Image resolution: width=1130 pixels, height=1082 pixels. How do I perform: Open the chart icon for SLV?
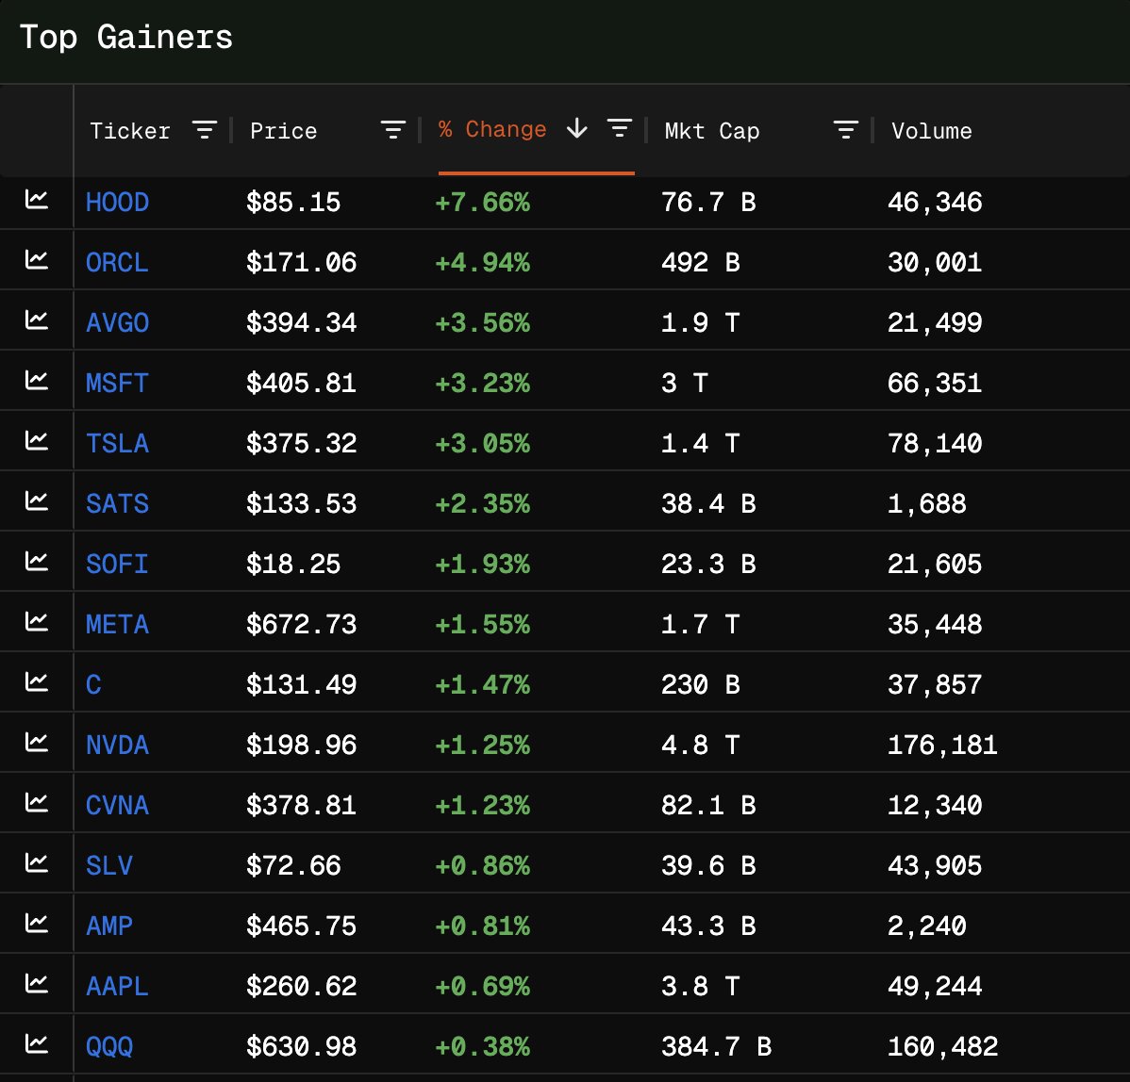[x=37, y=863]
